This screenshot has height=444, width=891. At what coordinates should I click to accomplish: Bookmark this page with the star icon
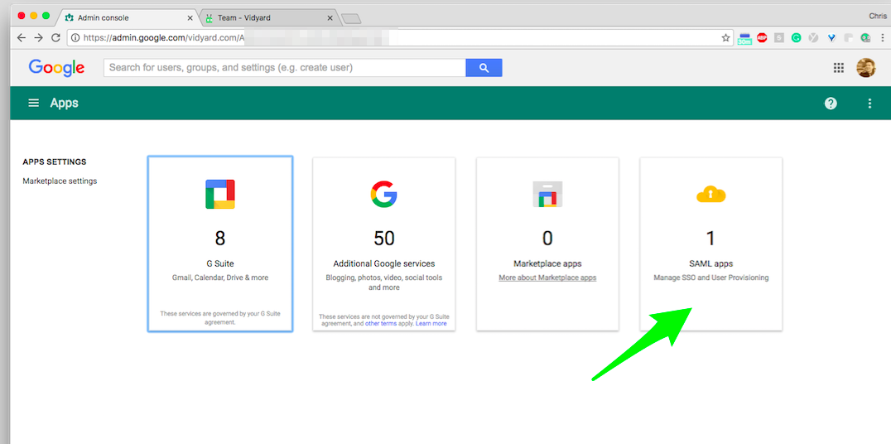(x=725, y=38)
